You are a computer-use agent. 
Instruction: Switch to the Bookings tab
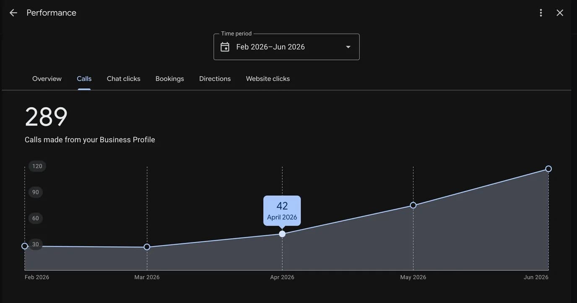170,79
